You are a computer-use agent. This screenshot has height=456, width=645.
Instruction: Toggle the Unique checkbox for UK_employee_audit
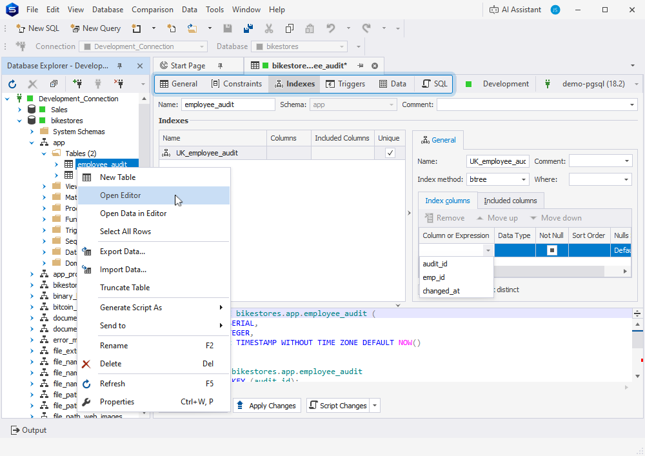(390, 153)
